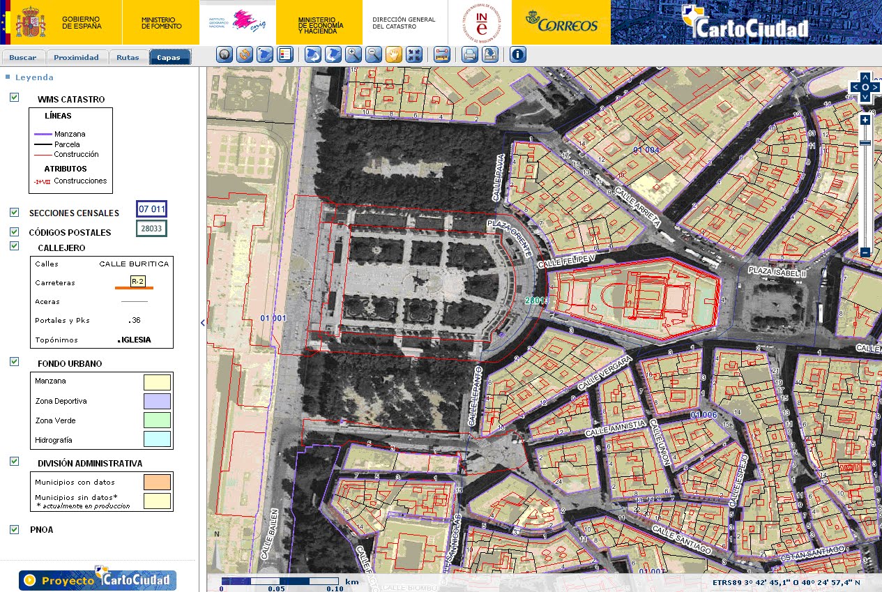
Task: Select the pan hand tool
Action: coord(393,54)
